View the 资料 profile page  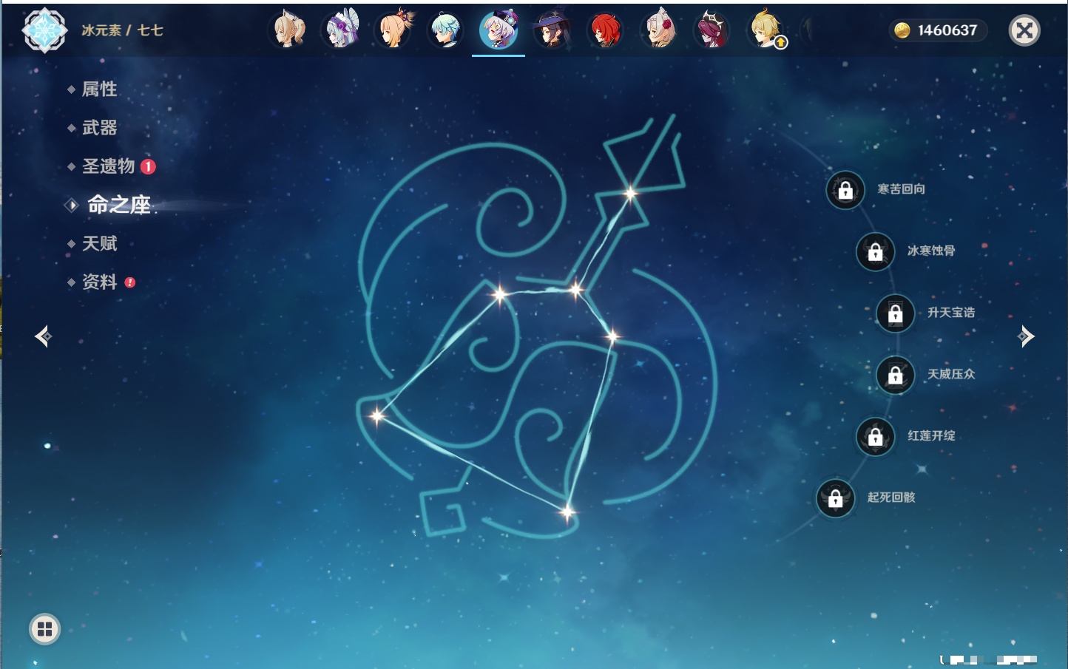pyautogui.click(x=99, y=282)
